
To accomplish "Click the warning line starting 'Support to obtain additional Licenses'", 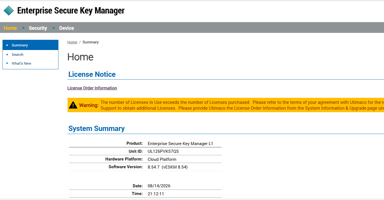I will [242, 108].
